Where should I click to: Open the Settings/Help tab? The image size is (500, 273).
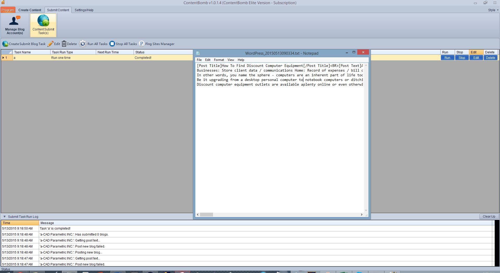[84, 10]
